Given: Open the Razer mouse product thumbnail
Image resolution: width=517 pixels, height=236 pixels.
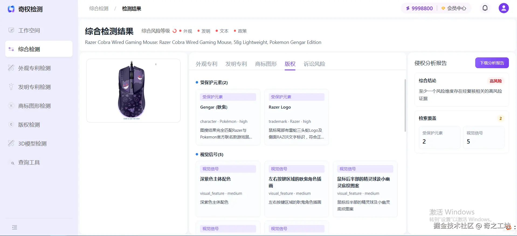Looking at the screenshot, I should [x=133, y=91].
